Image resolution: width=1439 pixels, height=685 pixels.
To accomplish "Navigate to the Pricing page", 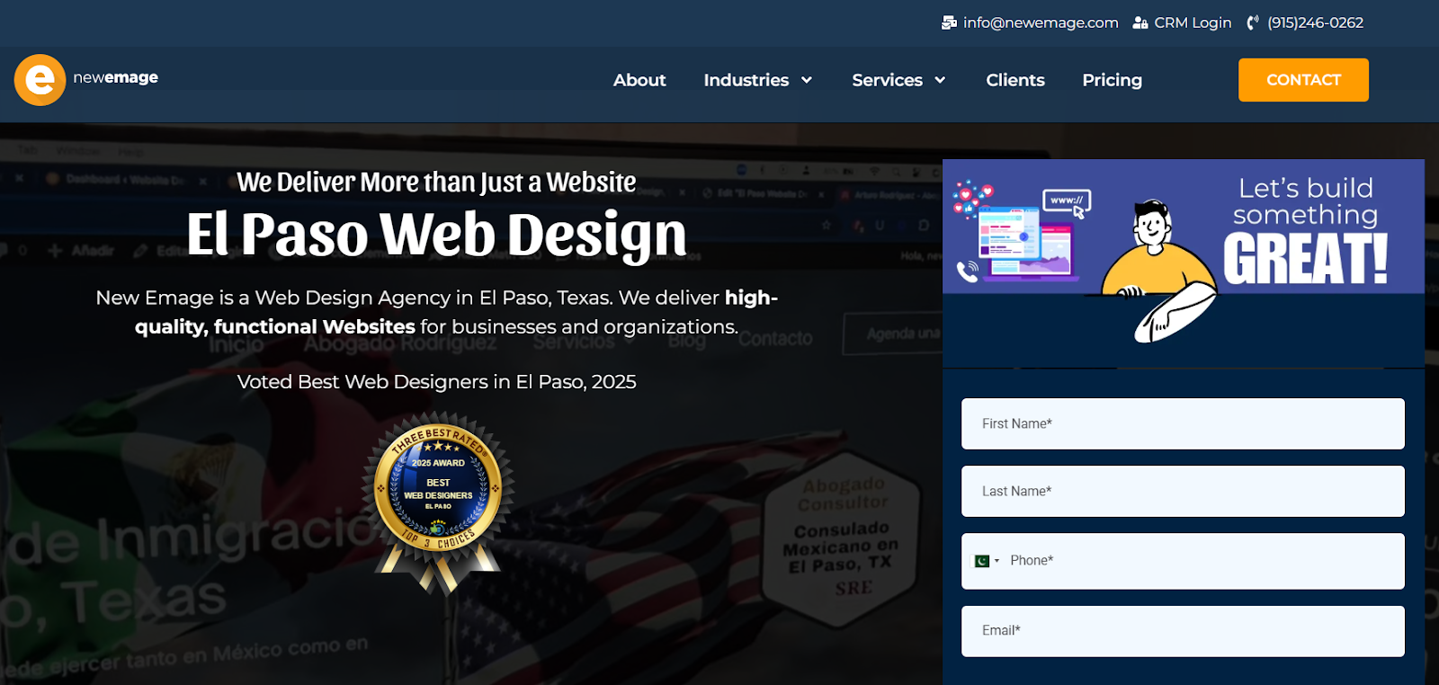I will pyautogui.click(x=1112, y=80).
